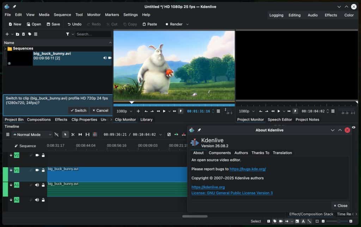Open GNU General Public License link

tap(232, 193)
